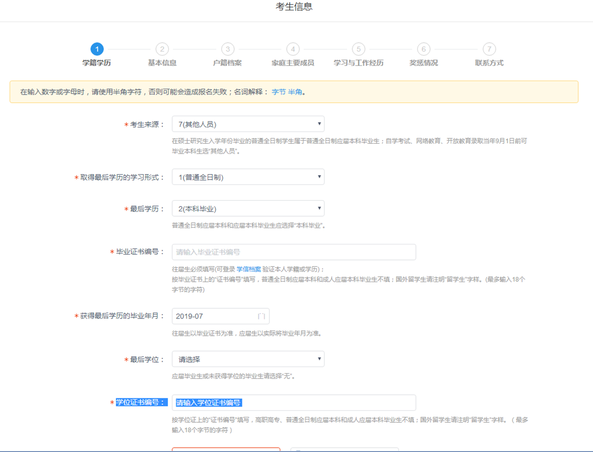This screenshot has height=452, width=593.
Task: Select the 奖惩情况 step label
Action: (x=424, y=63)
